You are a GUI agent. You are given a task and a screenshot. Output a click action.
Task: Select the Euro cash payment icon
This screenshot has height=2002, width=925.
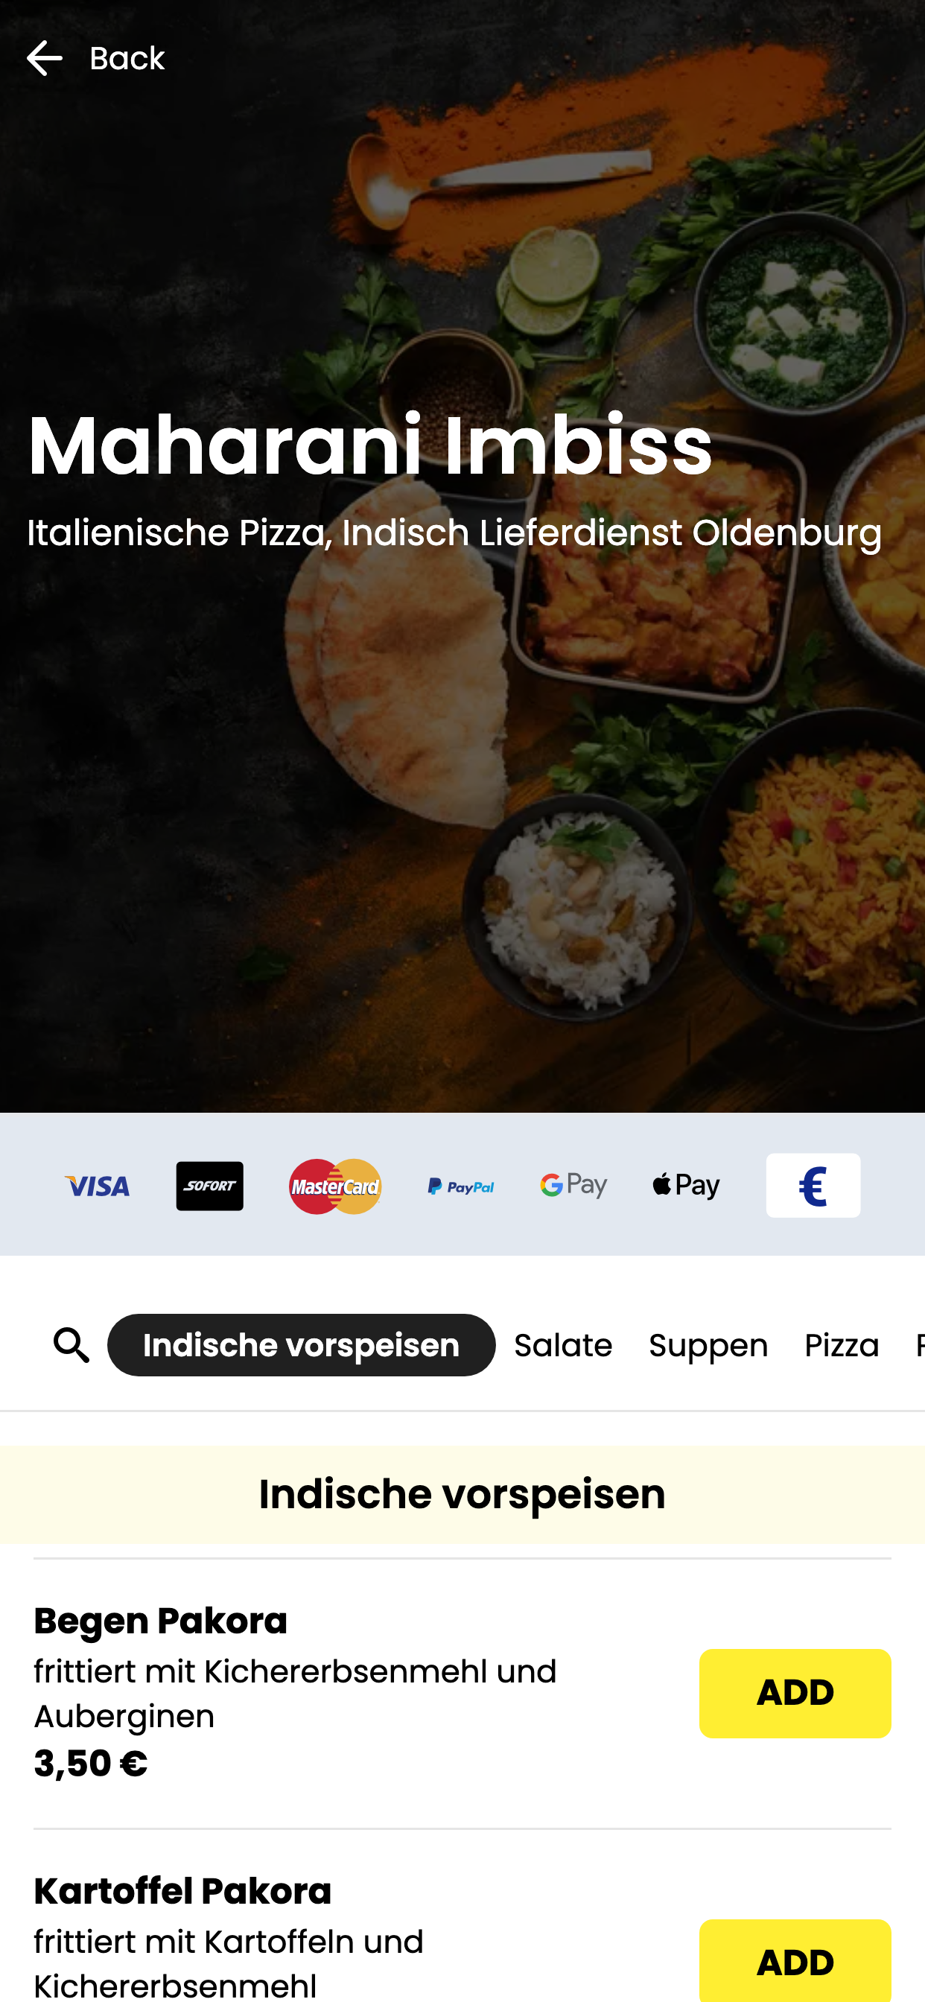click(x=813, y=1185)
